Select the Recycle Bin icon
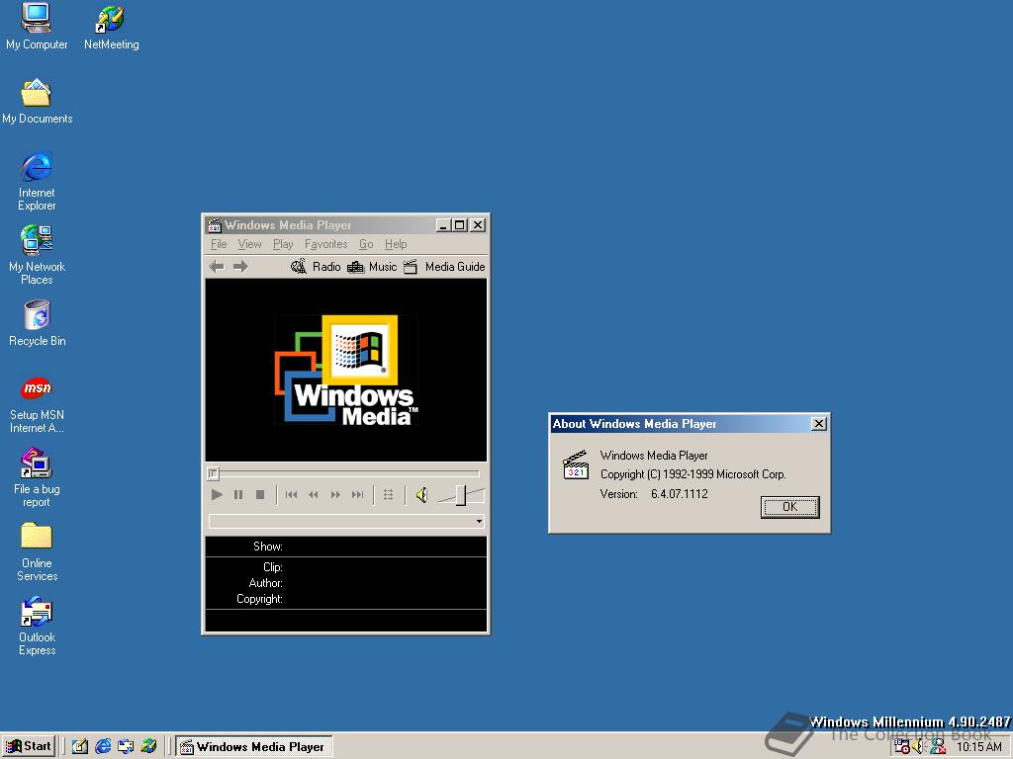1013x759 pixels. pos(37,323)
